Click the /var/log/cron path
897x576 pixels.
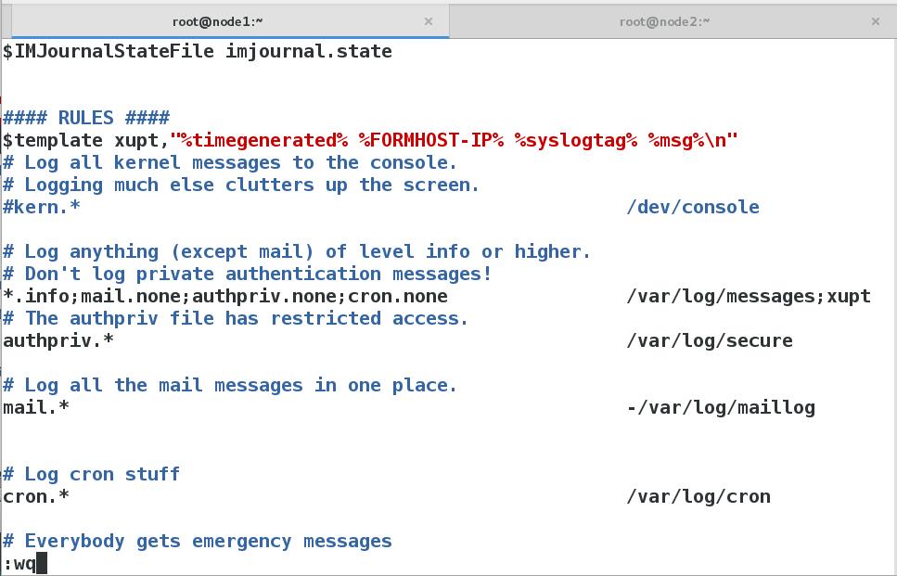698,497
